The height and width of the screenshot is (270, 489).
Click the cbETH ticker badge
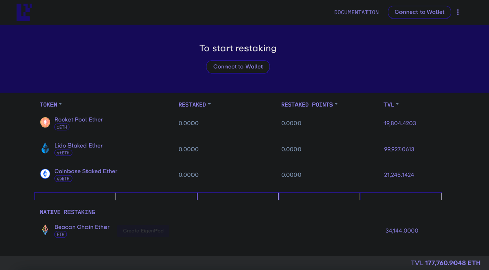63,179
